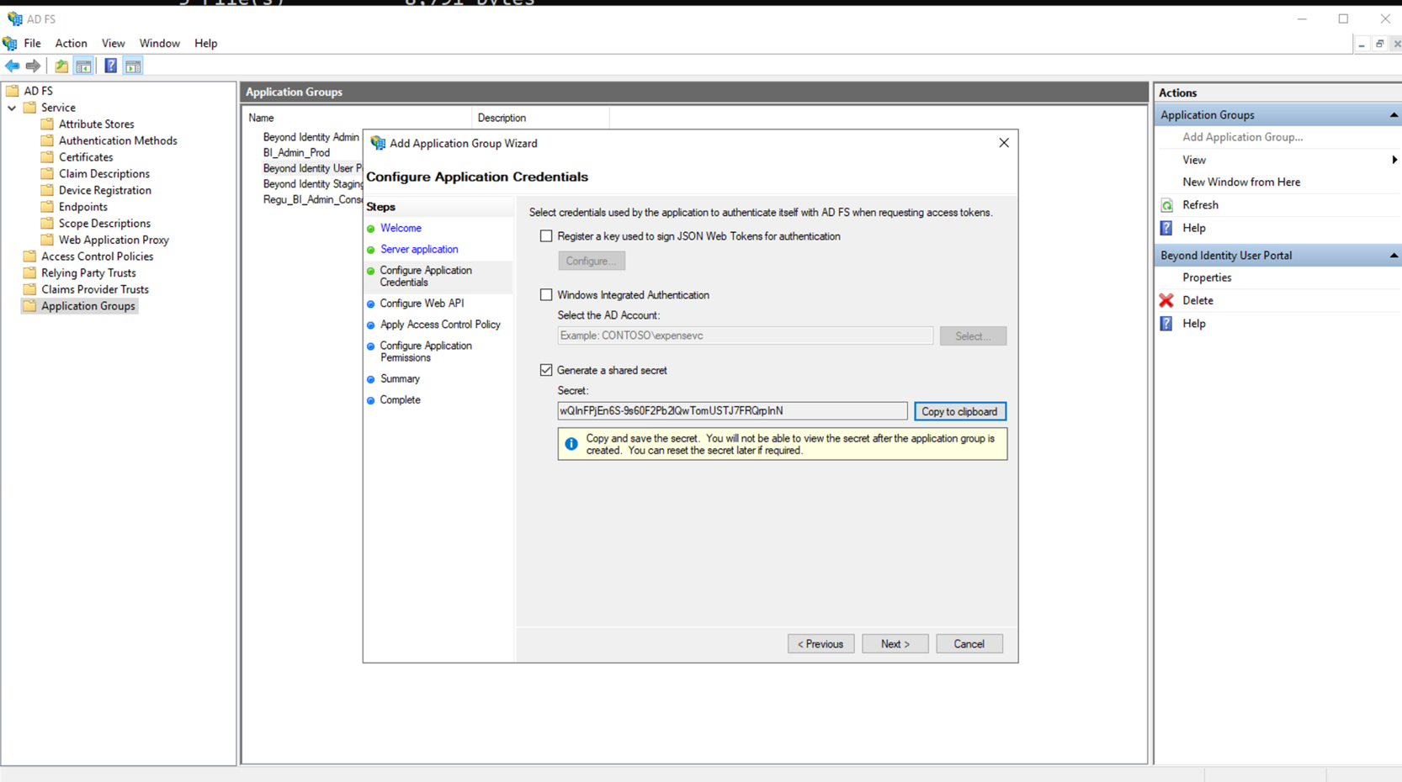Select Relying Party Trusts in tree
The width and height of the screenshot is (1402, 782).
pos(88,272)
